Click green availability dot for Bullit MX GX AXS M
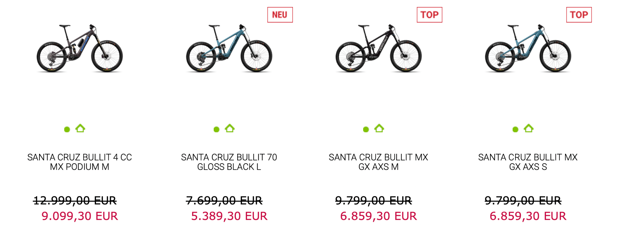This screenshot has width=636, height=231. pos(366,129)
